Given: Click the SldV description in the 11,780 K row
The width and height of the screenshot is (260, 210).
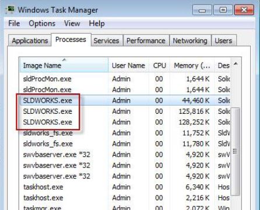Looking at the screenshot, I should pyautogui.click(x=224, y=144).
